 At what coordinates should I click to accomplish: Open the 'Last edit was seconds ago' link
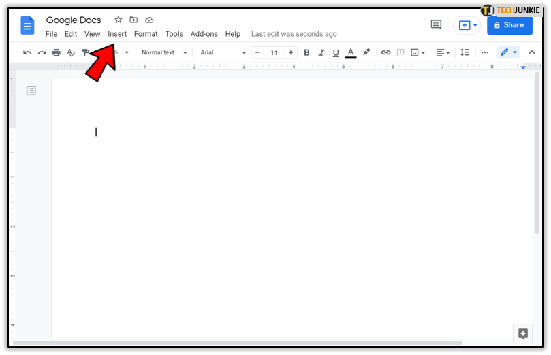pyautogui.click(x=294, y=34)
